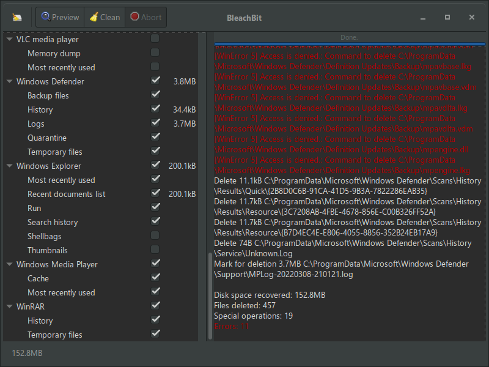Click the Preview magnifier button
This screenshot has width=489, height=367.
[60, 17]
